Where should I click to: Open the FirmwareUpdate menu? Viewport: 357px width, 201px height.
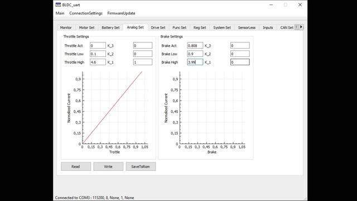point(121,13)
